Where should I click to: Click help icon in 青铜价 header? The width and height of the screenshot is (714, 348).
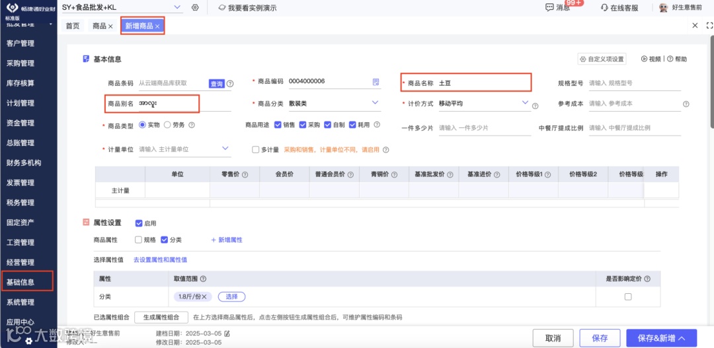[x=394, y=175]
